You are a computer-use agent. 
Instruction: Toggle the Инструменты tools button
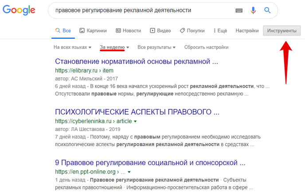point(282,31)
